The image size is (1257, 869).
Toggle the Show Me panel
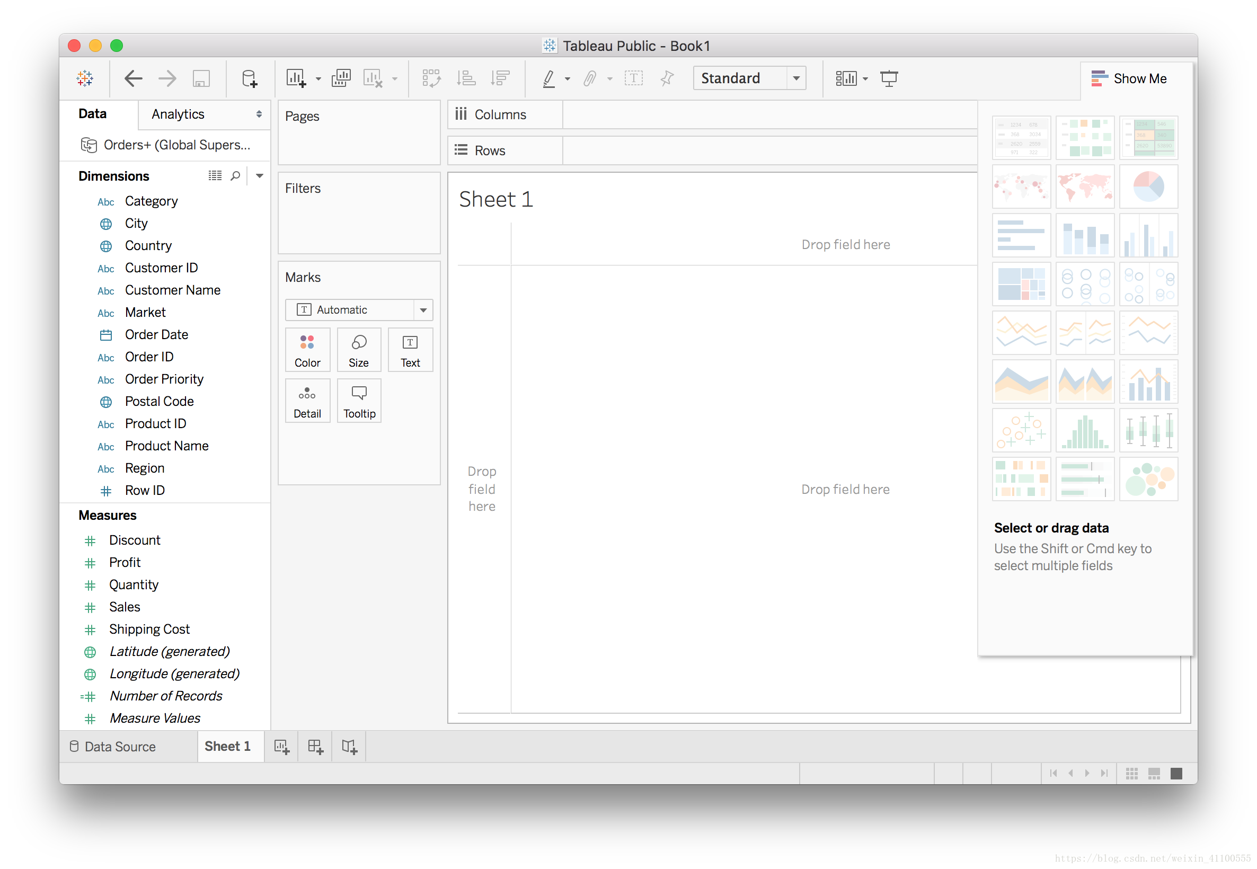1129,78
